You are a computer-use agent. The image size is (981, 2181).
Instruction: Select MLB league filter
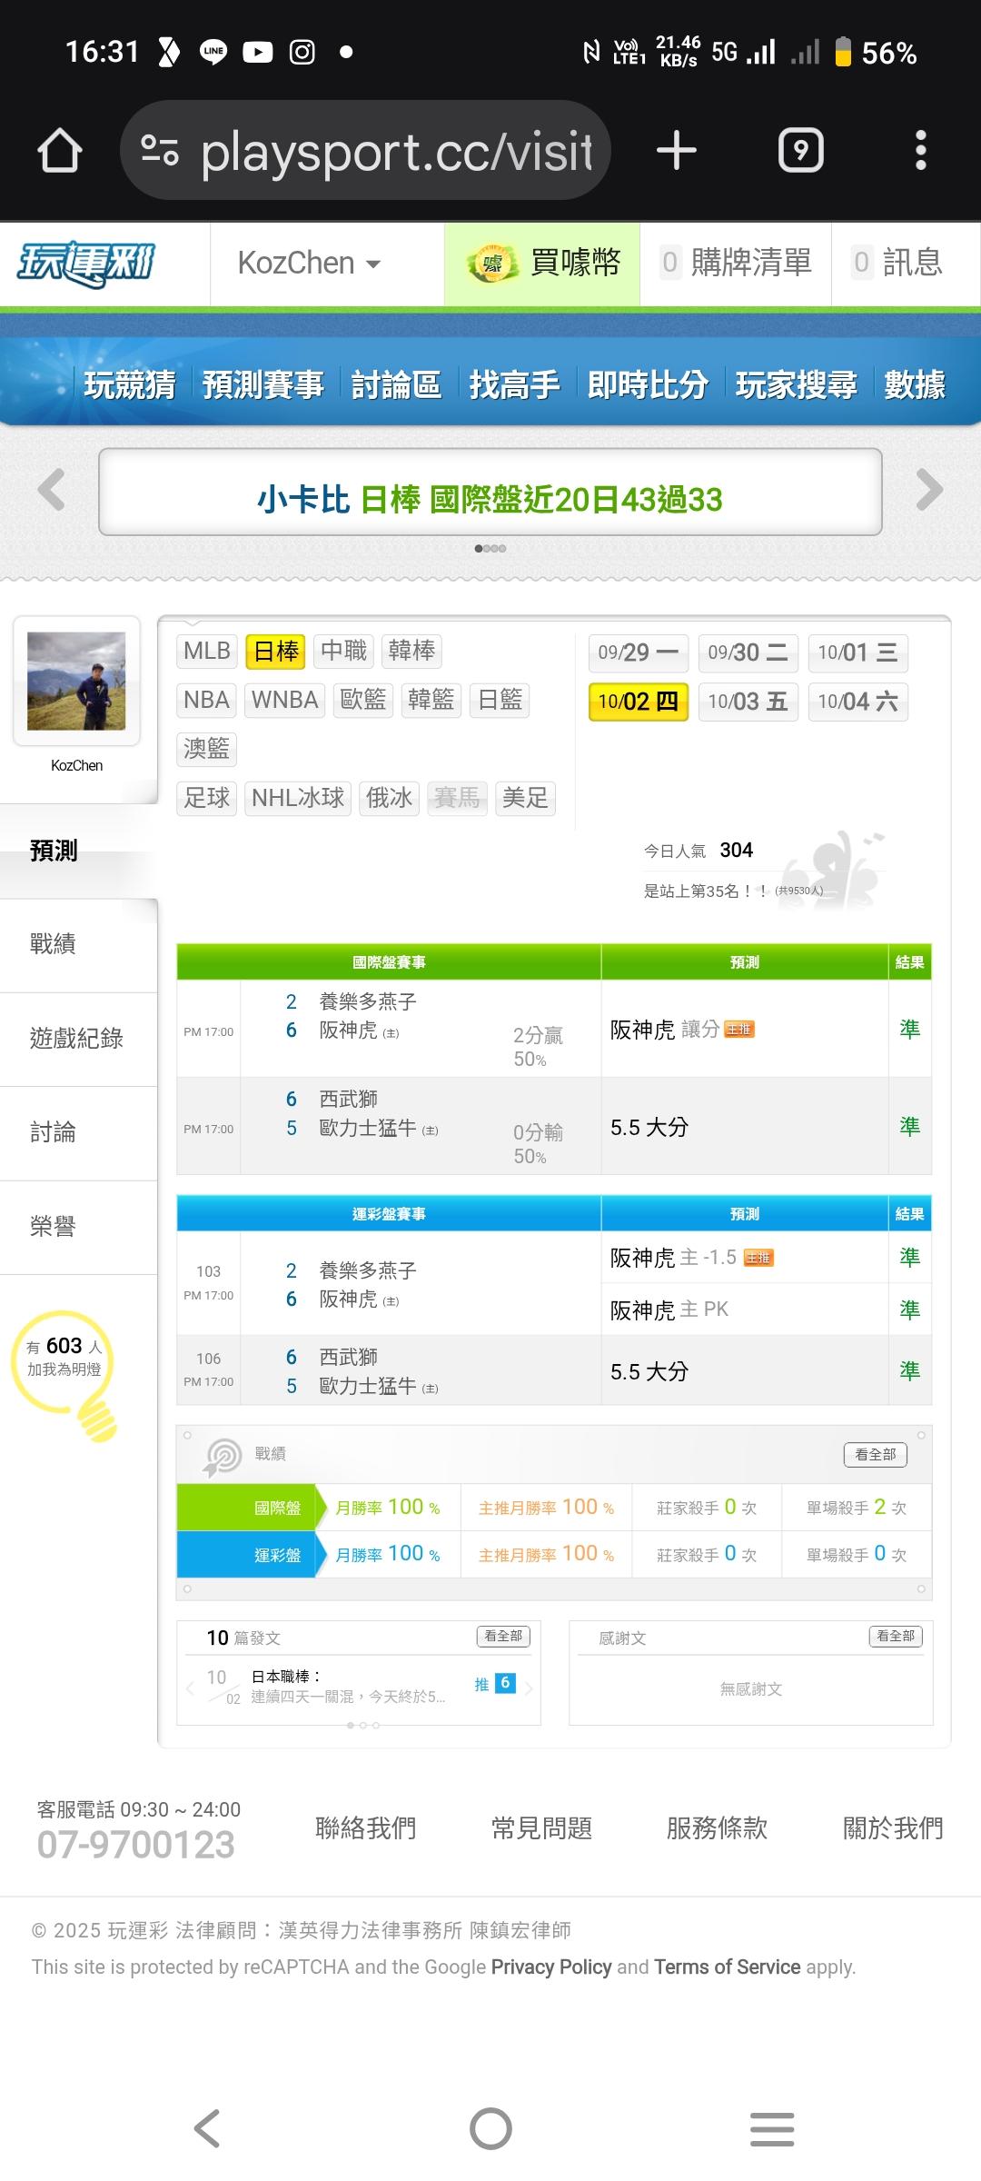207,651
